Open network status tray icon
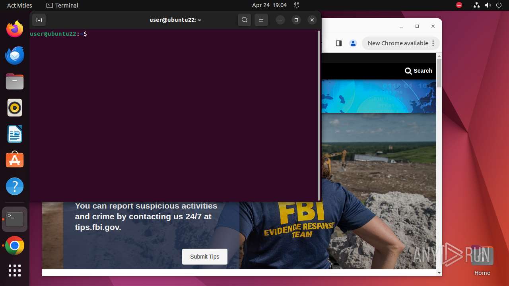509x286 pixels. 477,5
